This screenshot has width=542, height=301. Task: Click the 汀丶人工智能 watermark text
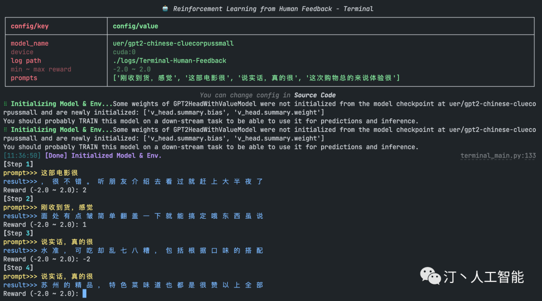point(483,277)
